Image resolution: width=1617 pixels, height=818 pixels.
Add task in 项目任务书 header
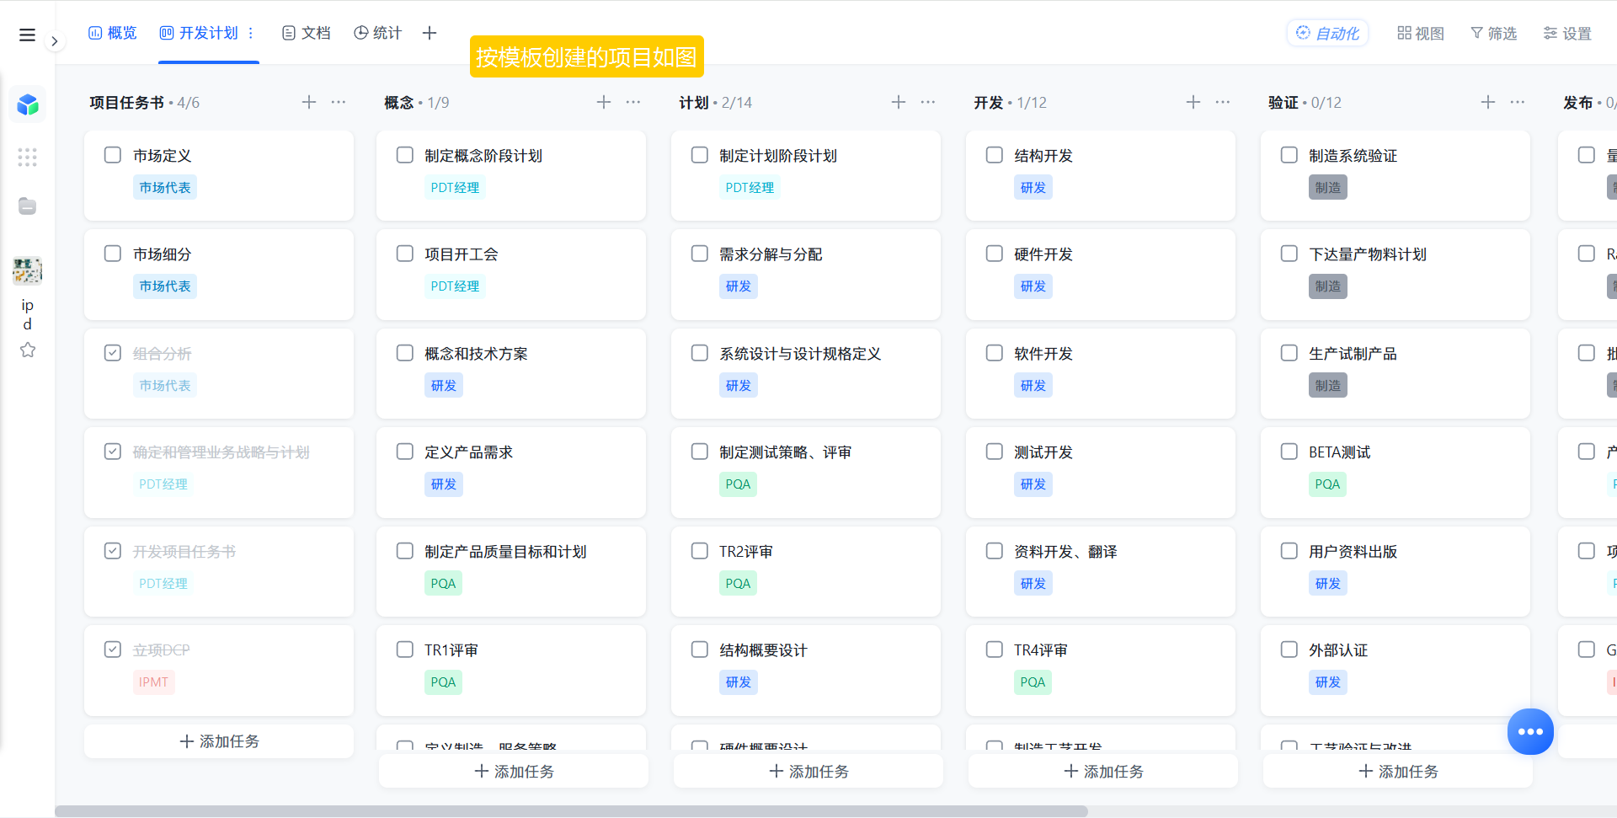point(309,102)
